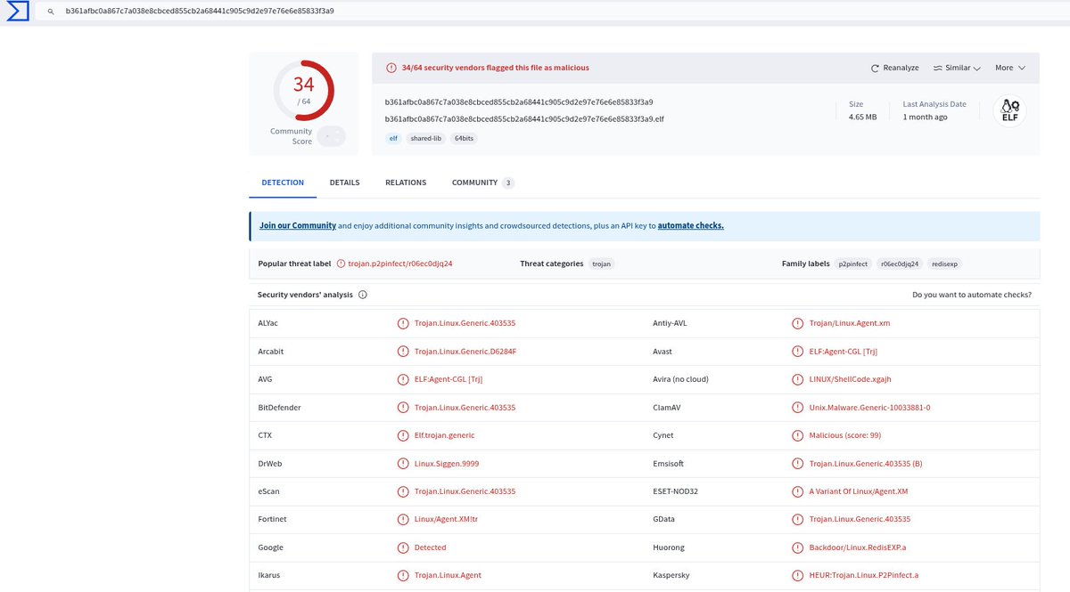This screenshot has width=1070, height=592.
Task: Click the alert icon in Avast row
Action: [x=798, y=352]
